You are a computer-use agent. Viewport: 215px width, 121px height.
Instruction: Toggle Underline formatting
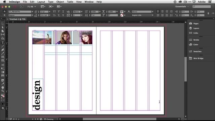pos(63,12)
